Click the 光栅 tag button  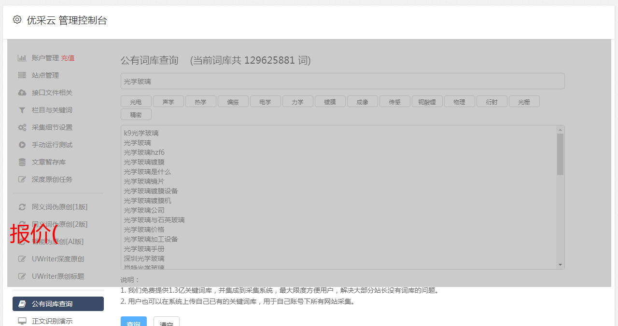click(524, 101)
